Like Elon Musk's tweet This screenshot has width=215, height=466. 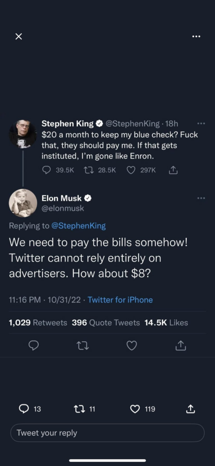[x=131, y=345]
